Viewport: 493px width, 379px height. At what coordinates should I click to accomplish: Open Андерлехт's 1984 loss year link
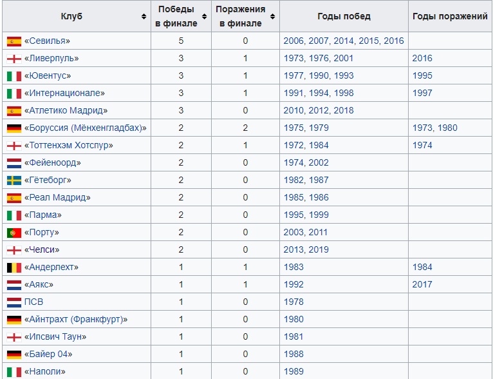click(422, 267)
